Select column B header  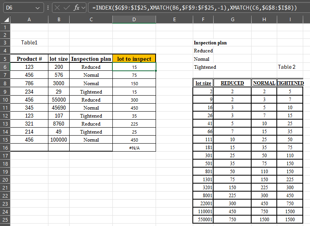[x=59, y=20]
